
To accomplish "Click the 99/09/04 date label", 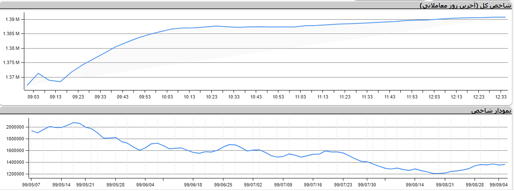I will 499,184.
